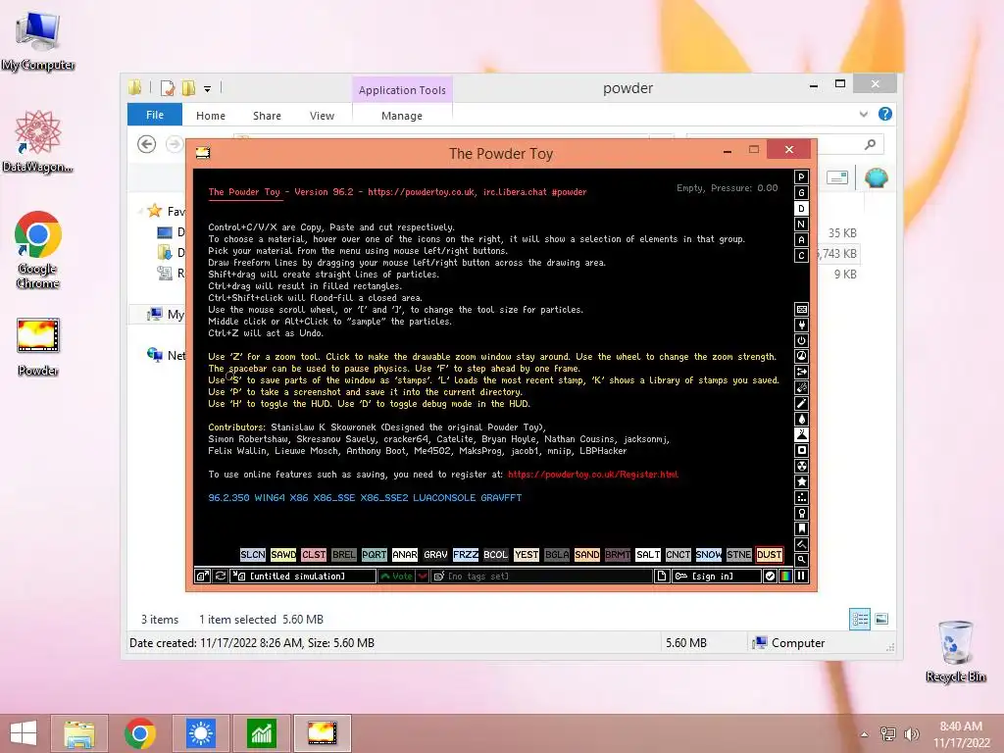Open Google Chrome from the taskbar
Screen dimensions: 1004x753
[x=140, y=733]
